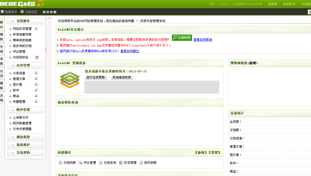Viewport: 311px width, 176px height.
Task: Click the red recycle icon beside 内容回收站
Action: click(x=37, y=57)
